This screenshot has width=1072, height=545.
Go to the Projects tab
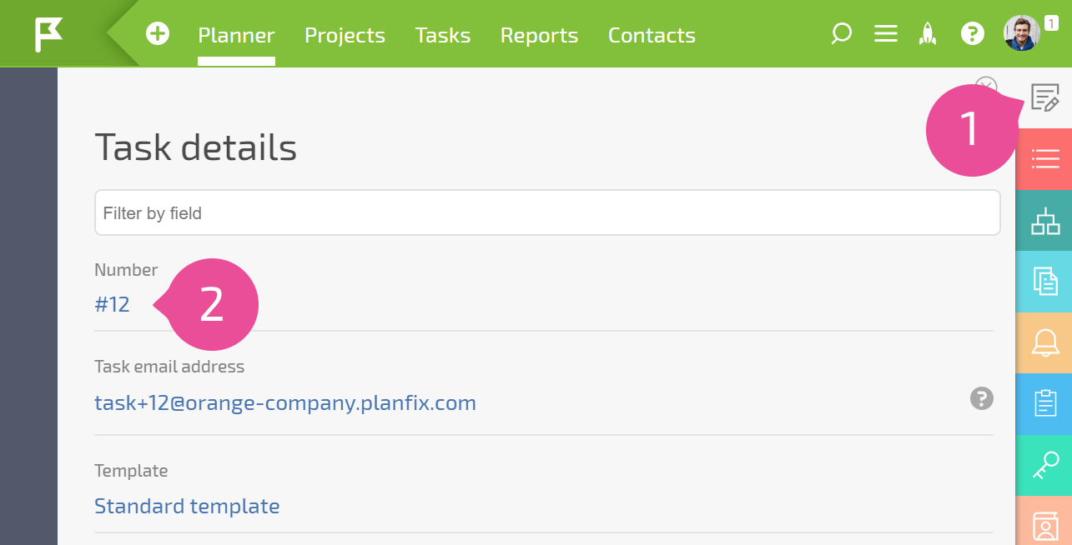tap(345, 35)
